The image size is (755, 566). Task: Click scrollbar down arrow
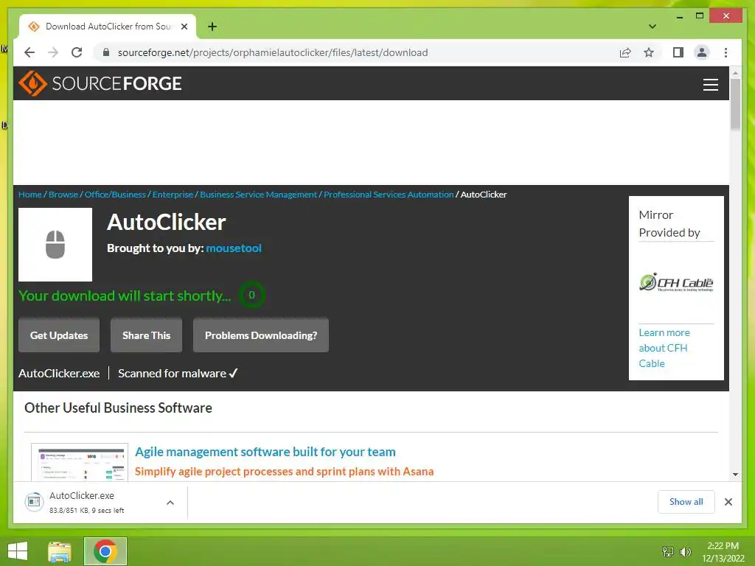pos(735,475)
